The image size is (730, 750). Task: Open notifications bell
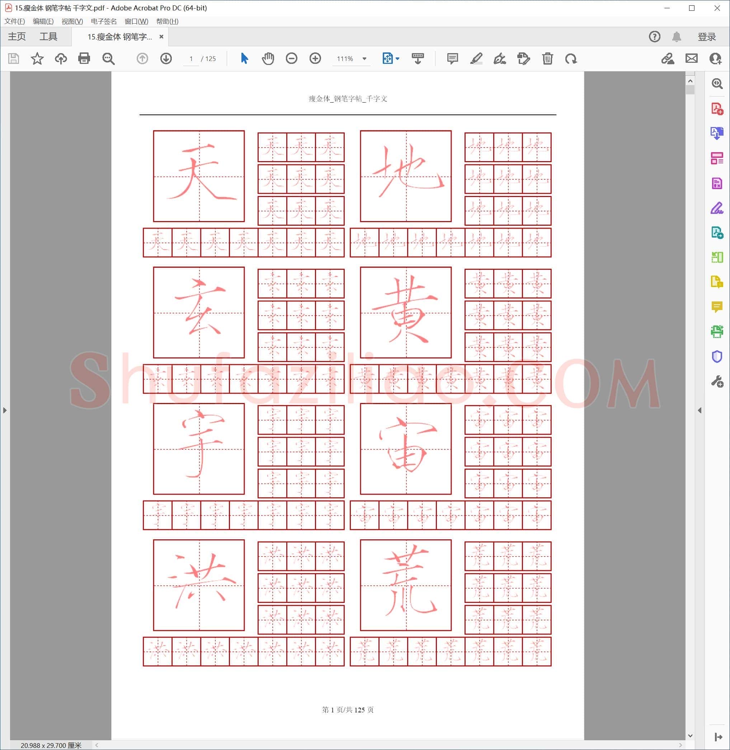click(676, 37)
